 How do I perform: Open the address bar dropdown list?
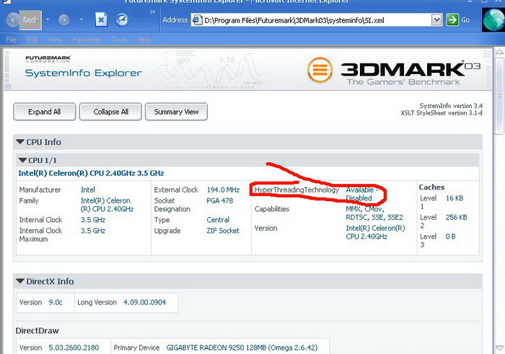(437, 20)
